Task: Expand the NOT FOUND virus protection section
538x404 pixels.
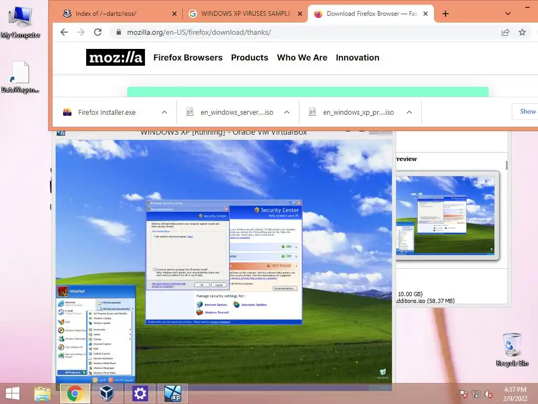Action: (296, 266)
